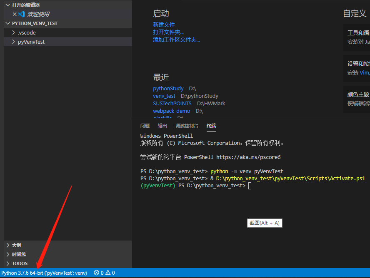
Task: Collapse the 打开的编辑器 section
Action: tap(8, 5)
